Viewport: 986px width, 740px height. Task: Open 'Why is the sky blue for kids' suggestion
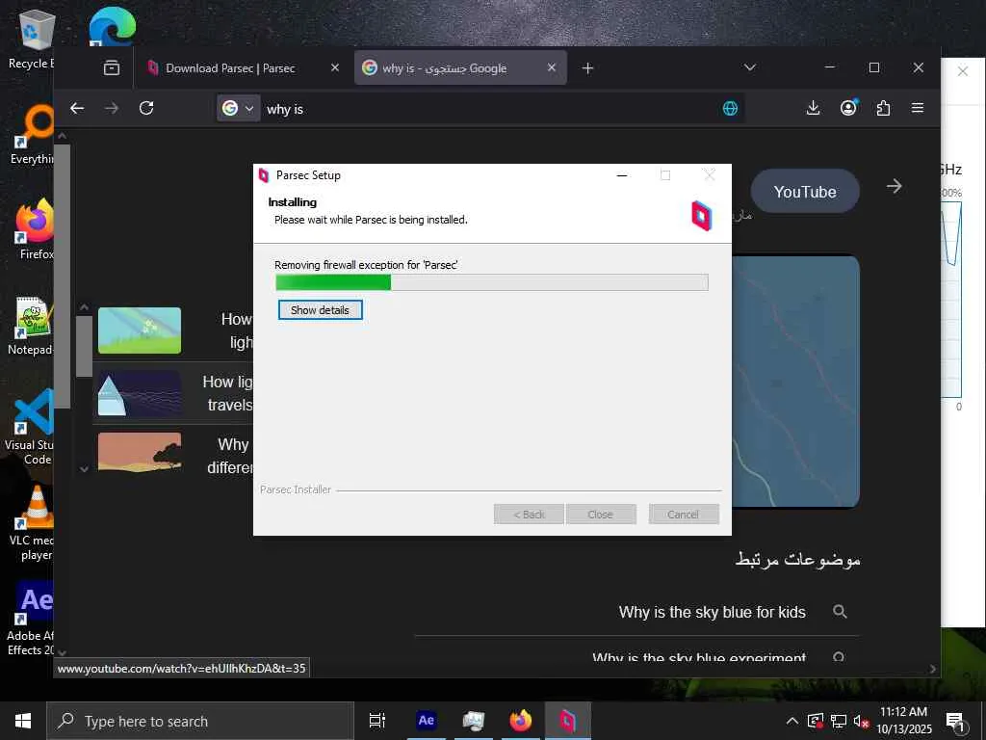(x=712, y=612)
